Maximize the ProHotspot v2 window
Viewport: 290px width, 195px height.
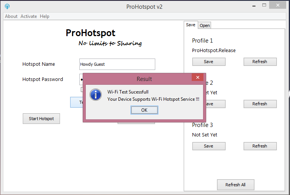(264, 5)
